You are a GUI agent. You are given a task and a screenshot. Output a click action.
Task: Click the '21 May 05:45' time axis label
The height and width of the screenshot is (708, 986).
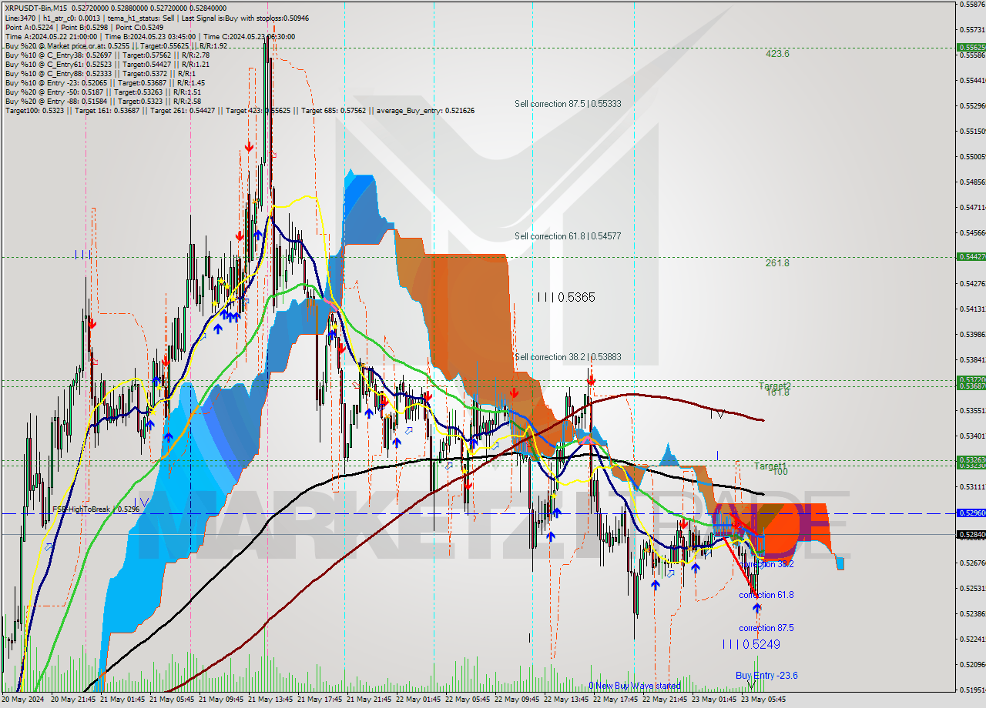click(x=172, y=700)
